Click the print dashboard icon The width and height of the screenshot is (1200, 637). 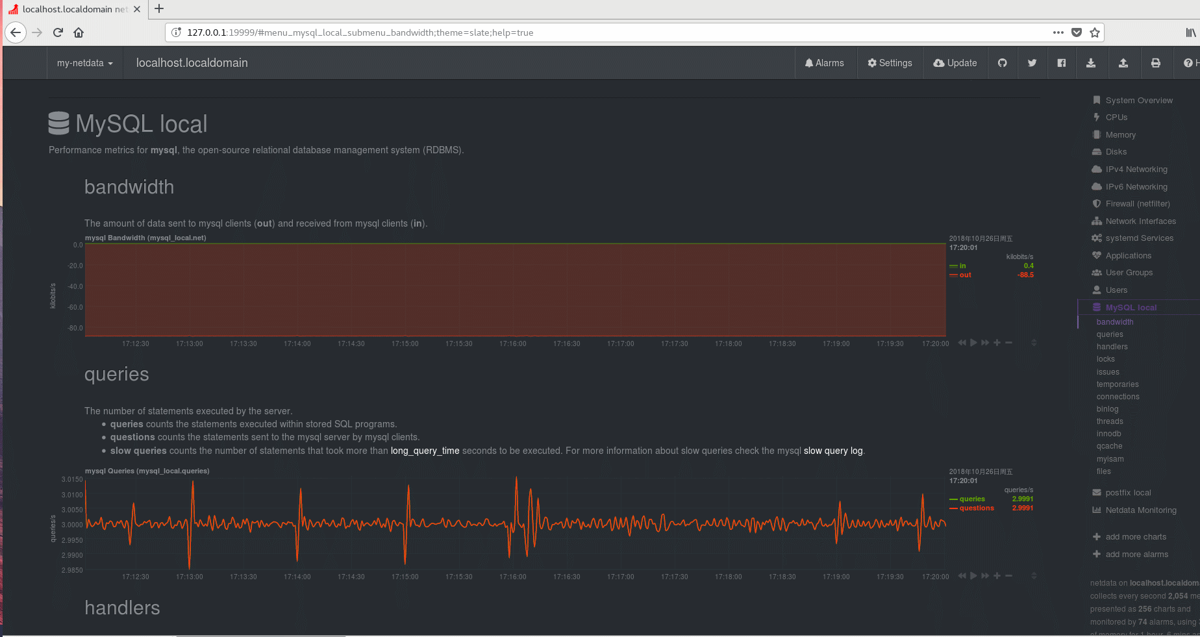[x=1156, y=63]
